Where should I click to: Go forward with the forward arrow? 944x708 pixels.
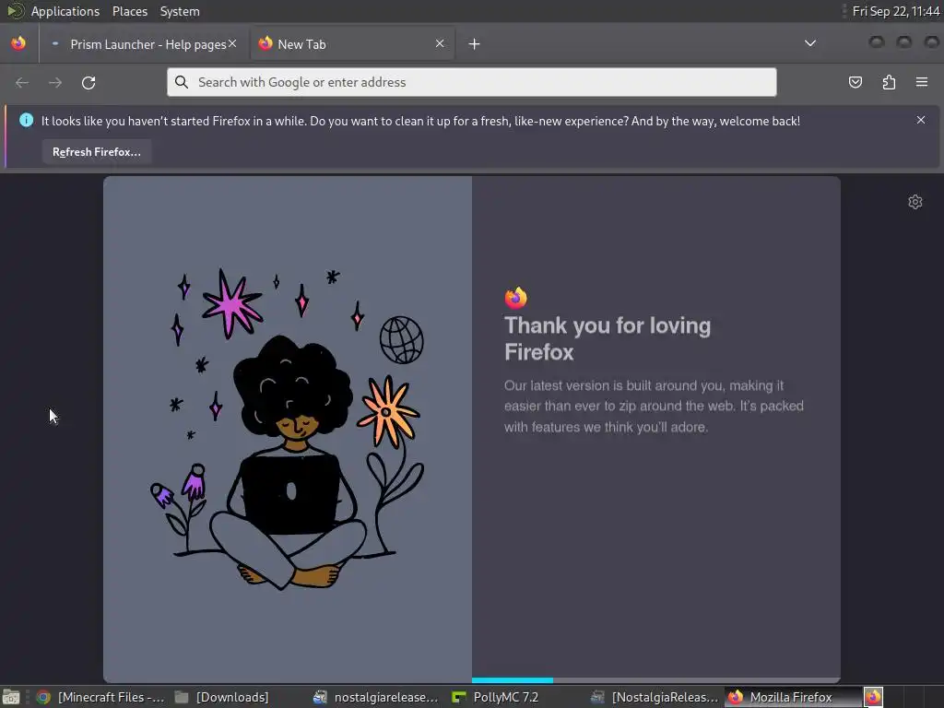(55, 82)
